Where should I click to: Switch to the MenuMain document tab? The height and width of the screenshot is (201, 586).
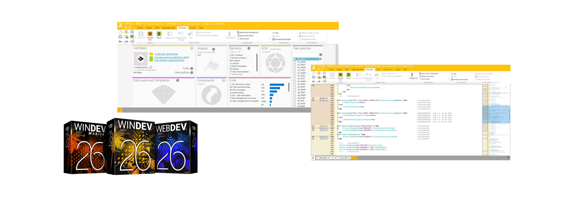(323, 158)
